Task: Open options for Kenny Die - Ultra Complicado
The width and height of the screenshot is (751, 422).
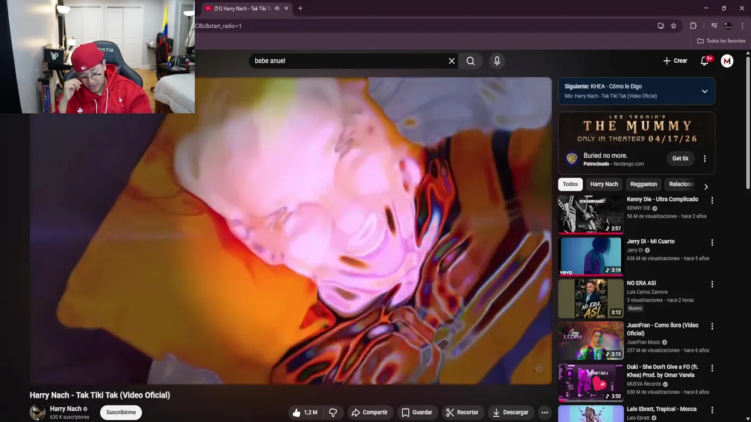Action: click(x=712, y=200)
